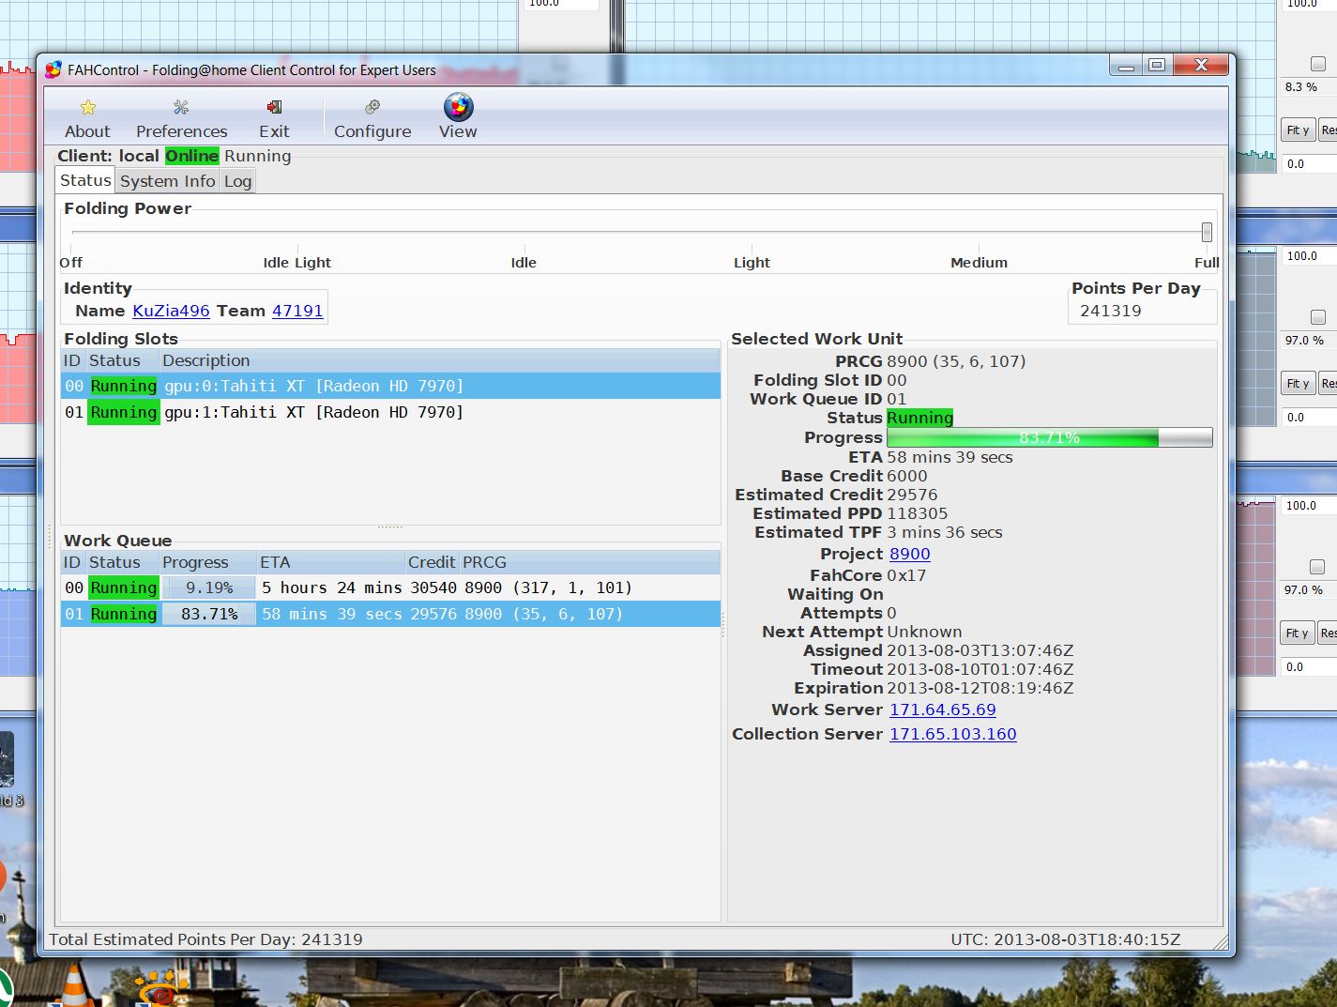Select work queue row with 58 mins 39 secs ETA
This screenshot has height=1007, width=1337.
pyautogui.click(x=390, y=614)
